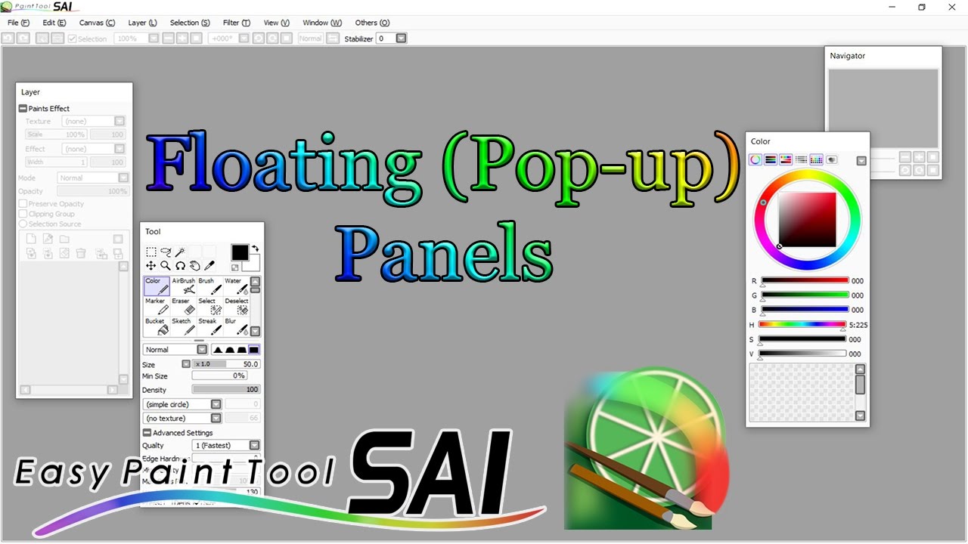Click the Redo arrow in the toolbar
968x544 pixels.
[x=23, y=39]
